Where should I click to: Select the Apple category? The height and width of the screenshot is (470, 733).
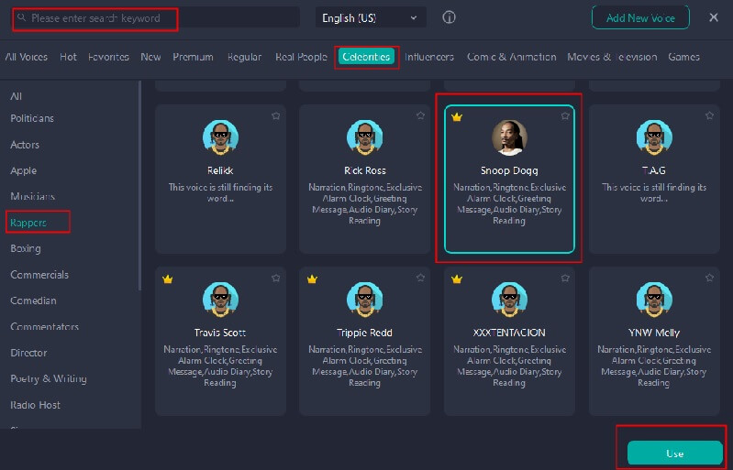point(23,170)
